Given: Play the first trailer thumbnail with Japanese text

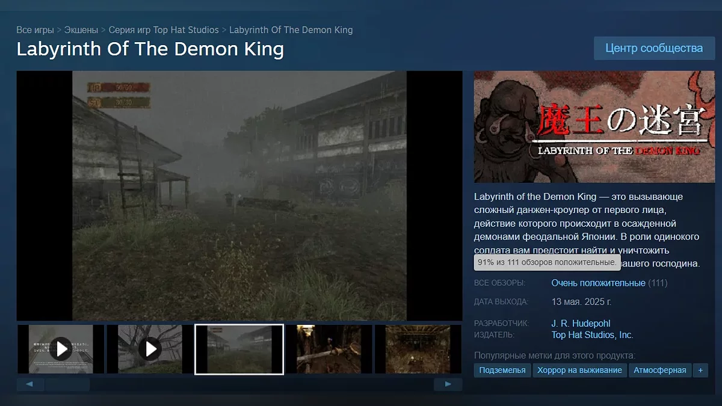Looking at the screenshot, I should [61, 349].
